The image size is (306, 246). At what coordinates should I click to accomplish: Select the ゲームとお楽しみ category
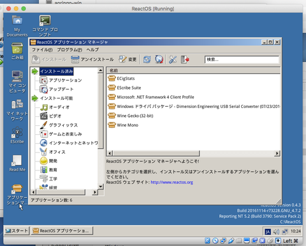(66, 134)
